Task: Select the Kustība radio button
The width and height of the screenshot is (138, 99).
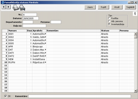Action: pyautogui.click(x=109, y=18)
